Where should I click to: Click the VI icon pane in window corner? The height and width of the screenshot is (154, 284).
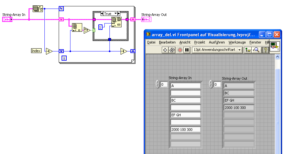[275, 46]
